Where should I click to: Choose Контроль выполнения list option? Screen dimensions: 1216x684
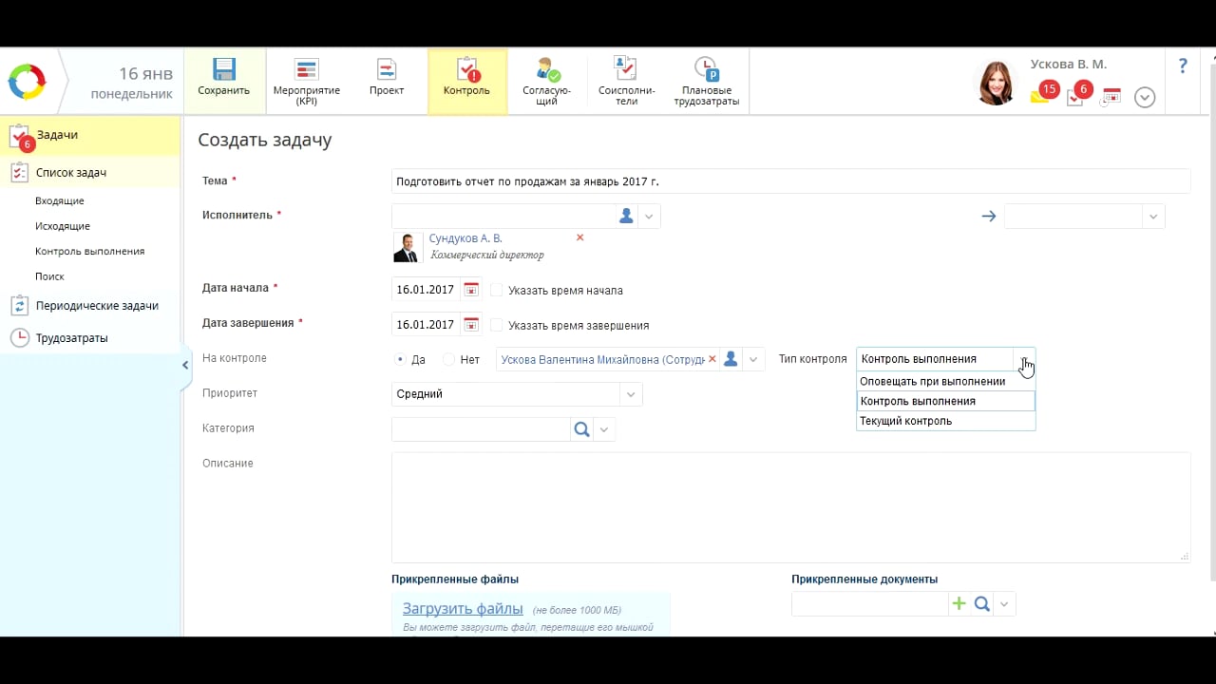(945, 401)
